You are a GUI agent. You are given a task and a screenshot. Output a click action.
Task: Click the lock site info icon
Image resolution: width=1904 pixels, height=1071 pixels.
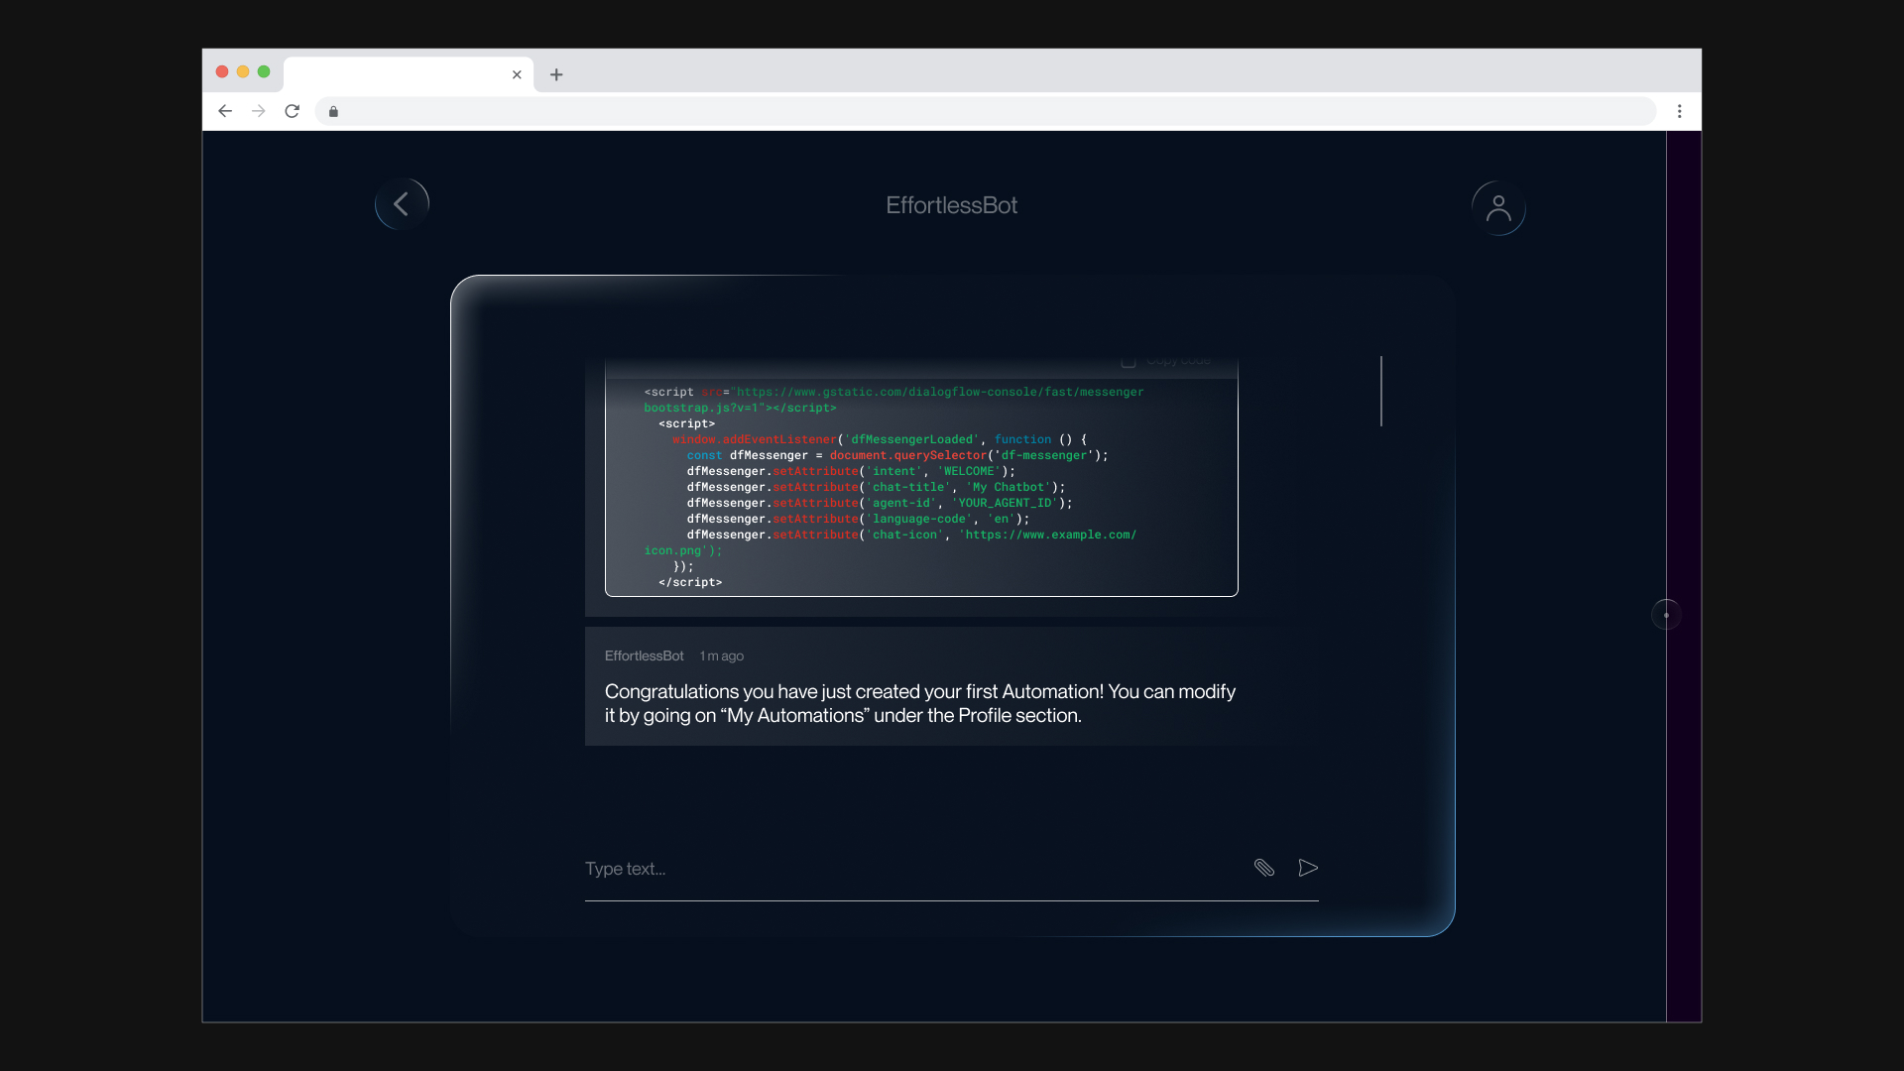[333, 112]
